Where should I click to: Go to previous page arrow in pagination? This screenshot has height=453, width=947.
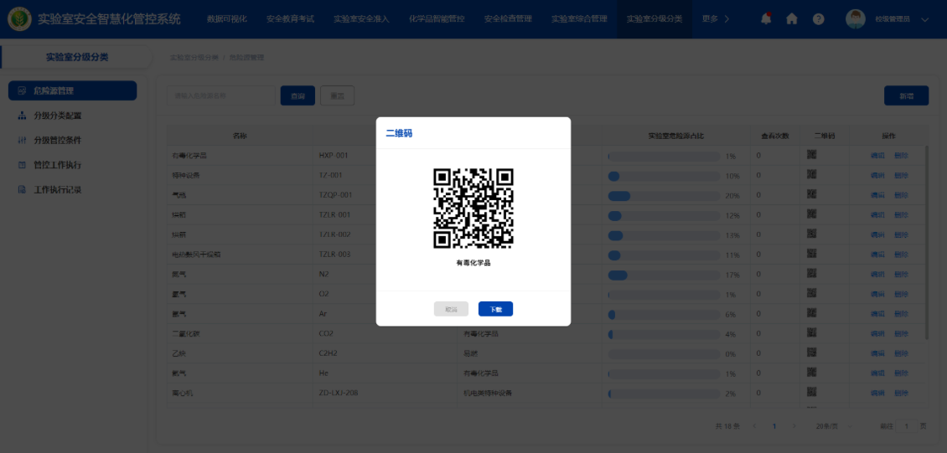(754, 426)
